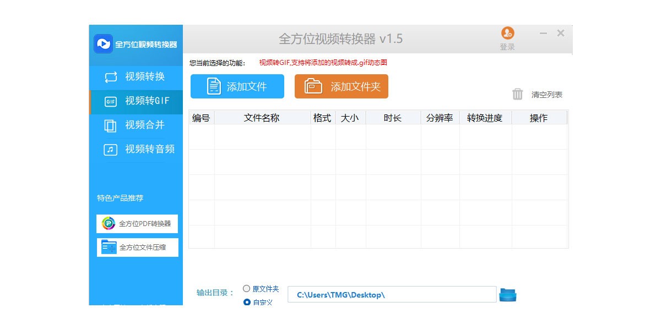Click the 全方位PDF转换器 round logo icon

109,223
